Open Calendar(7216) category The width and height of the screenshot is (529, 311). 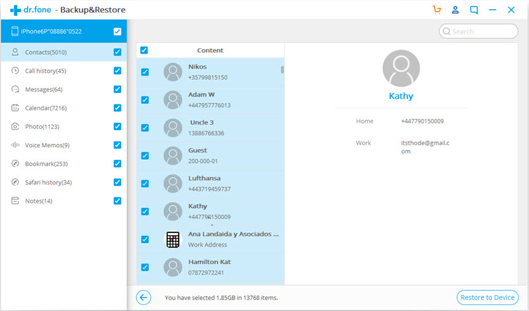click(46, 108)
